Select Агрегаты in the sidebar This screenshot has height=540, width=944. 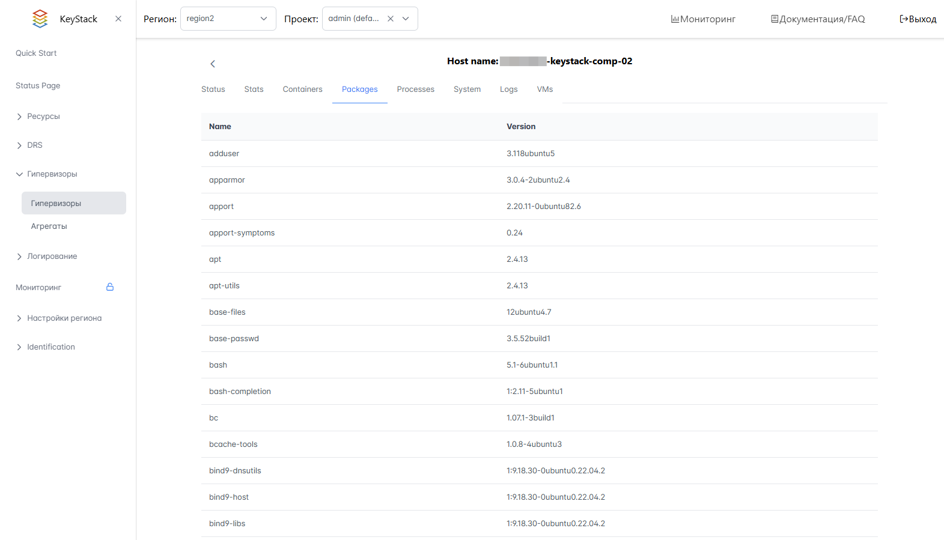pyautogui.click(x=49, y=226)
